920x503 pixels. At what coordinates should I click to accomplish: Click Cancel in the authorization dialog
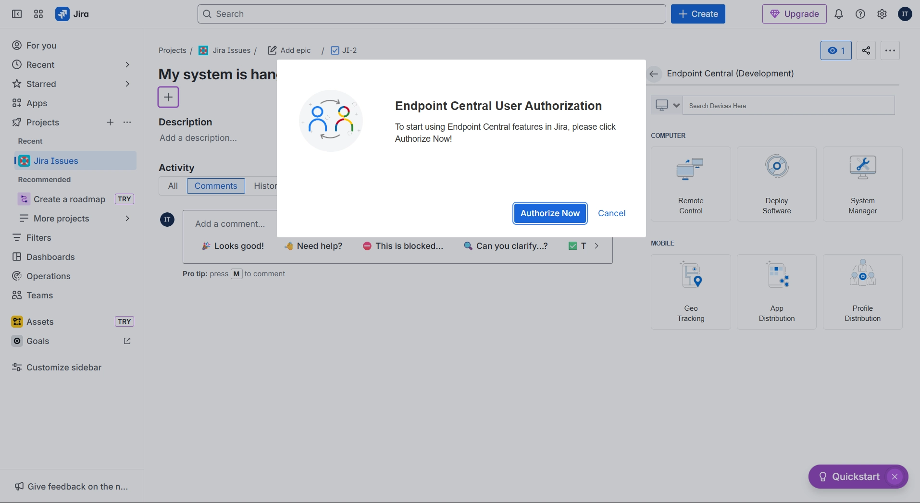coord(611,213)
